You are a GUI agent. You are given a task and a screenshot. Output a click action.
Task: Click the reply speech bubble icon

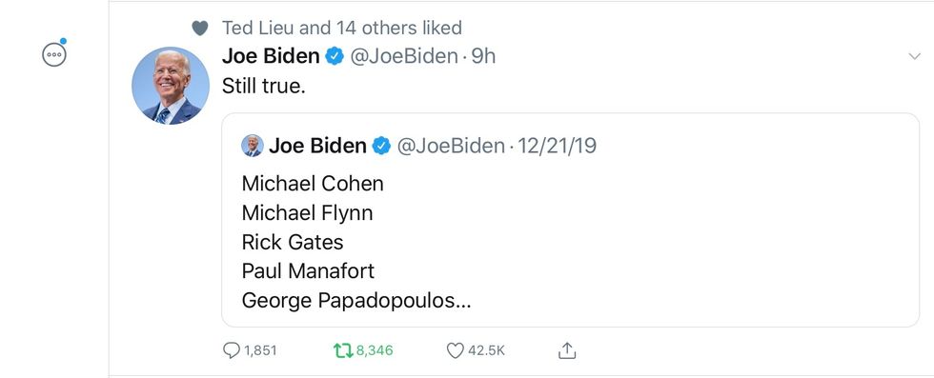pyautogui.click(x=231, y=350)
